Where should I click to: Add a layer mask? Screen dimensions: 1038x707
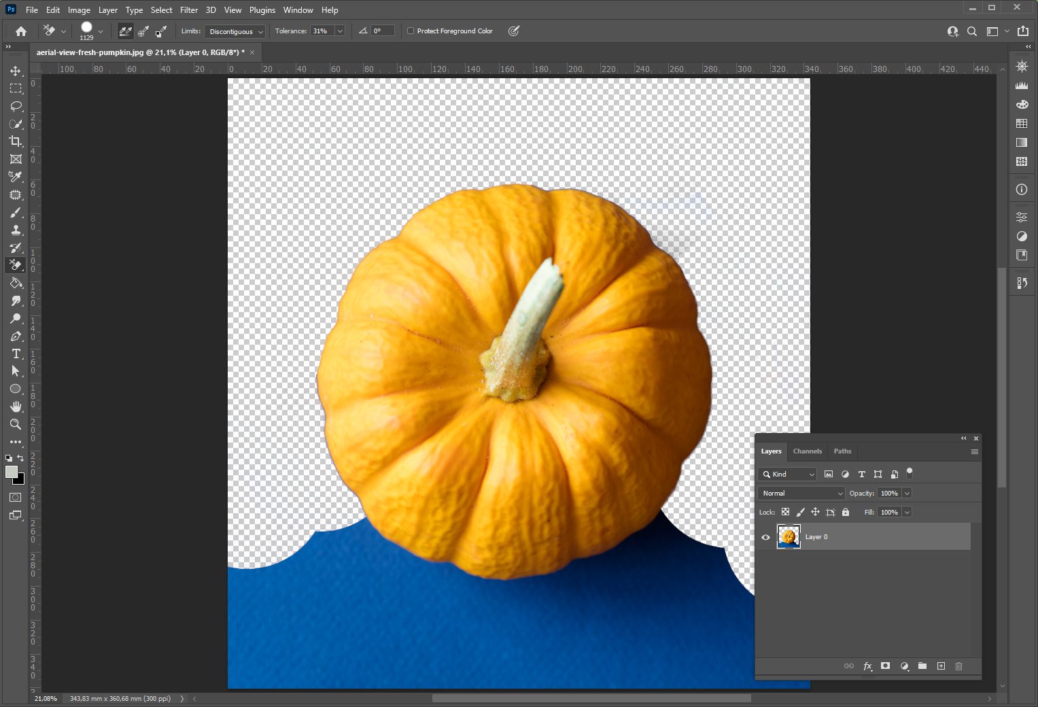pyautogui.click(x=885, y=666)
